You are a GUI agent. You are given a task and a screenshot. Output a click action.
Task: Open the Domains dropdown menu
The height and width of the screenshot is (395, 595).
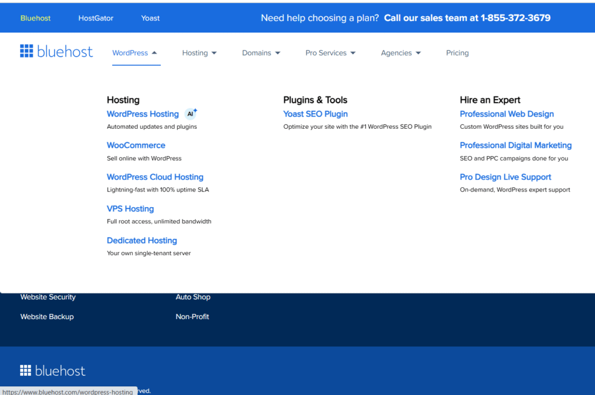pyautogui.click(x=261, y=53)
